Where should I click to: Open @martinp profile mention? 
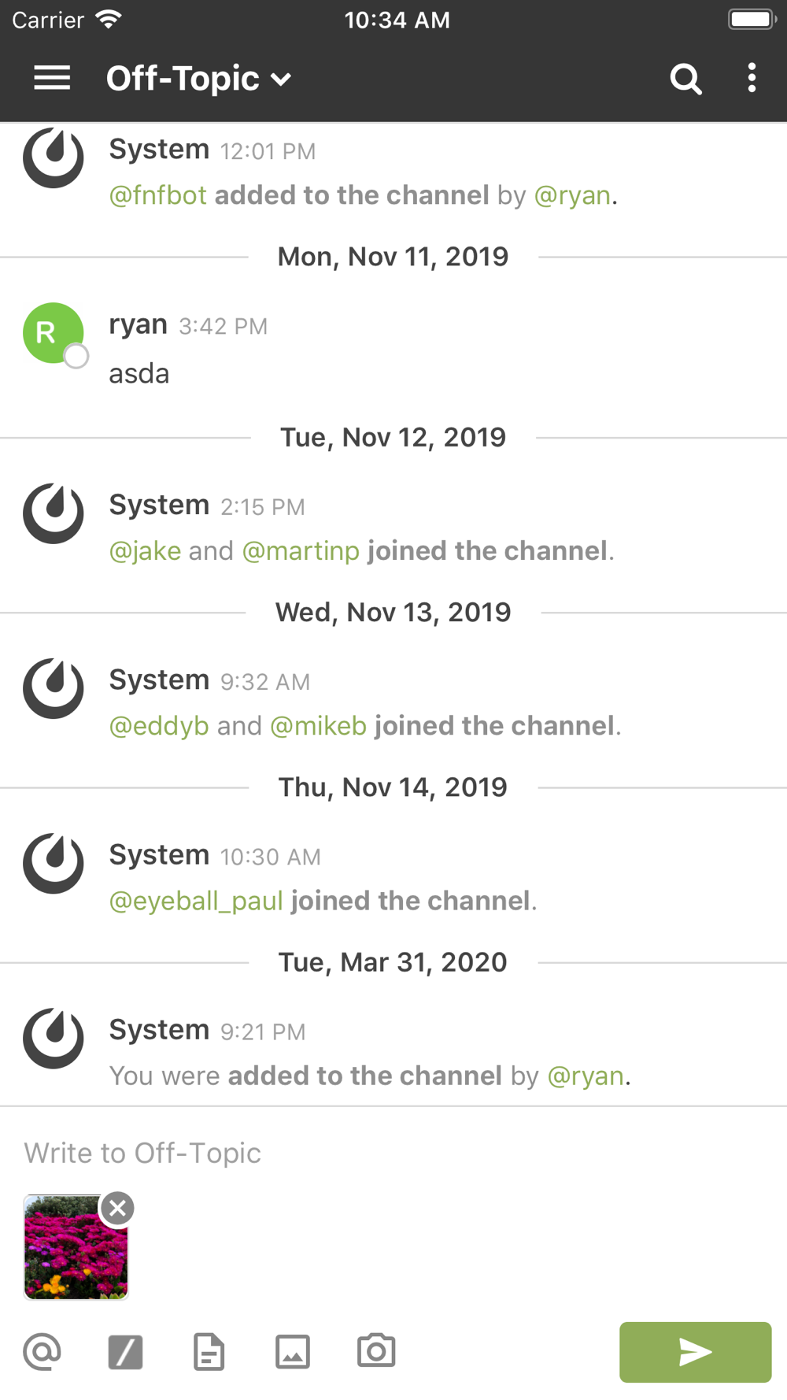(x=301, y=550)
